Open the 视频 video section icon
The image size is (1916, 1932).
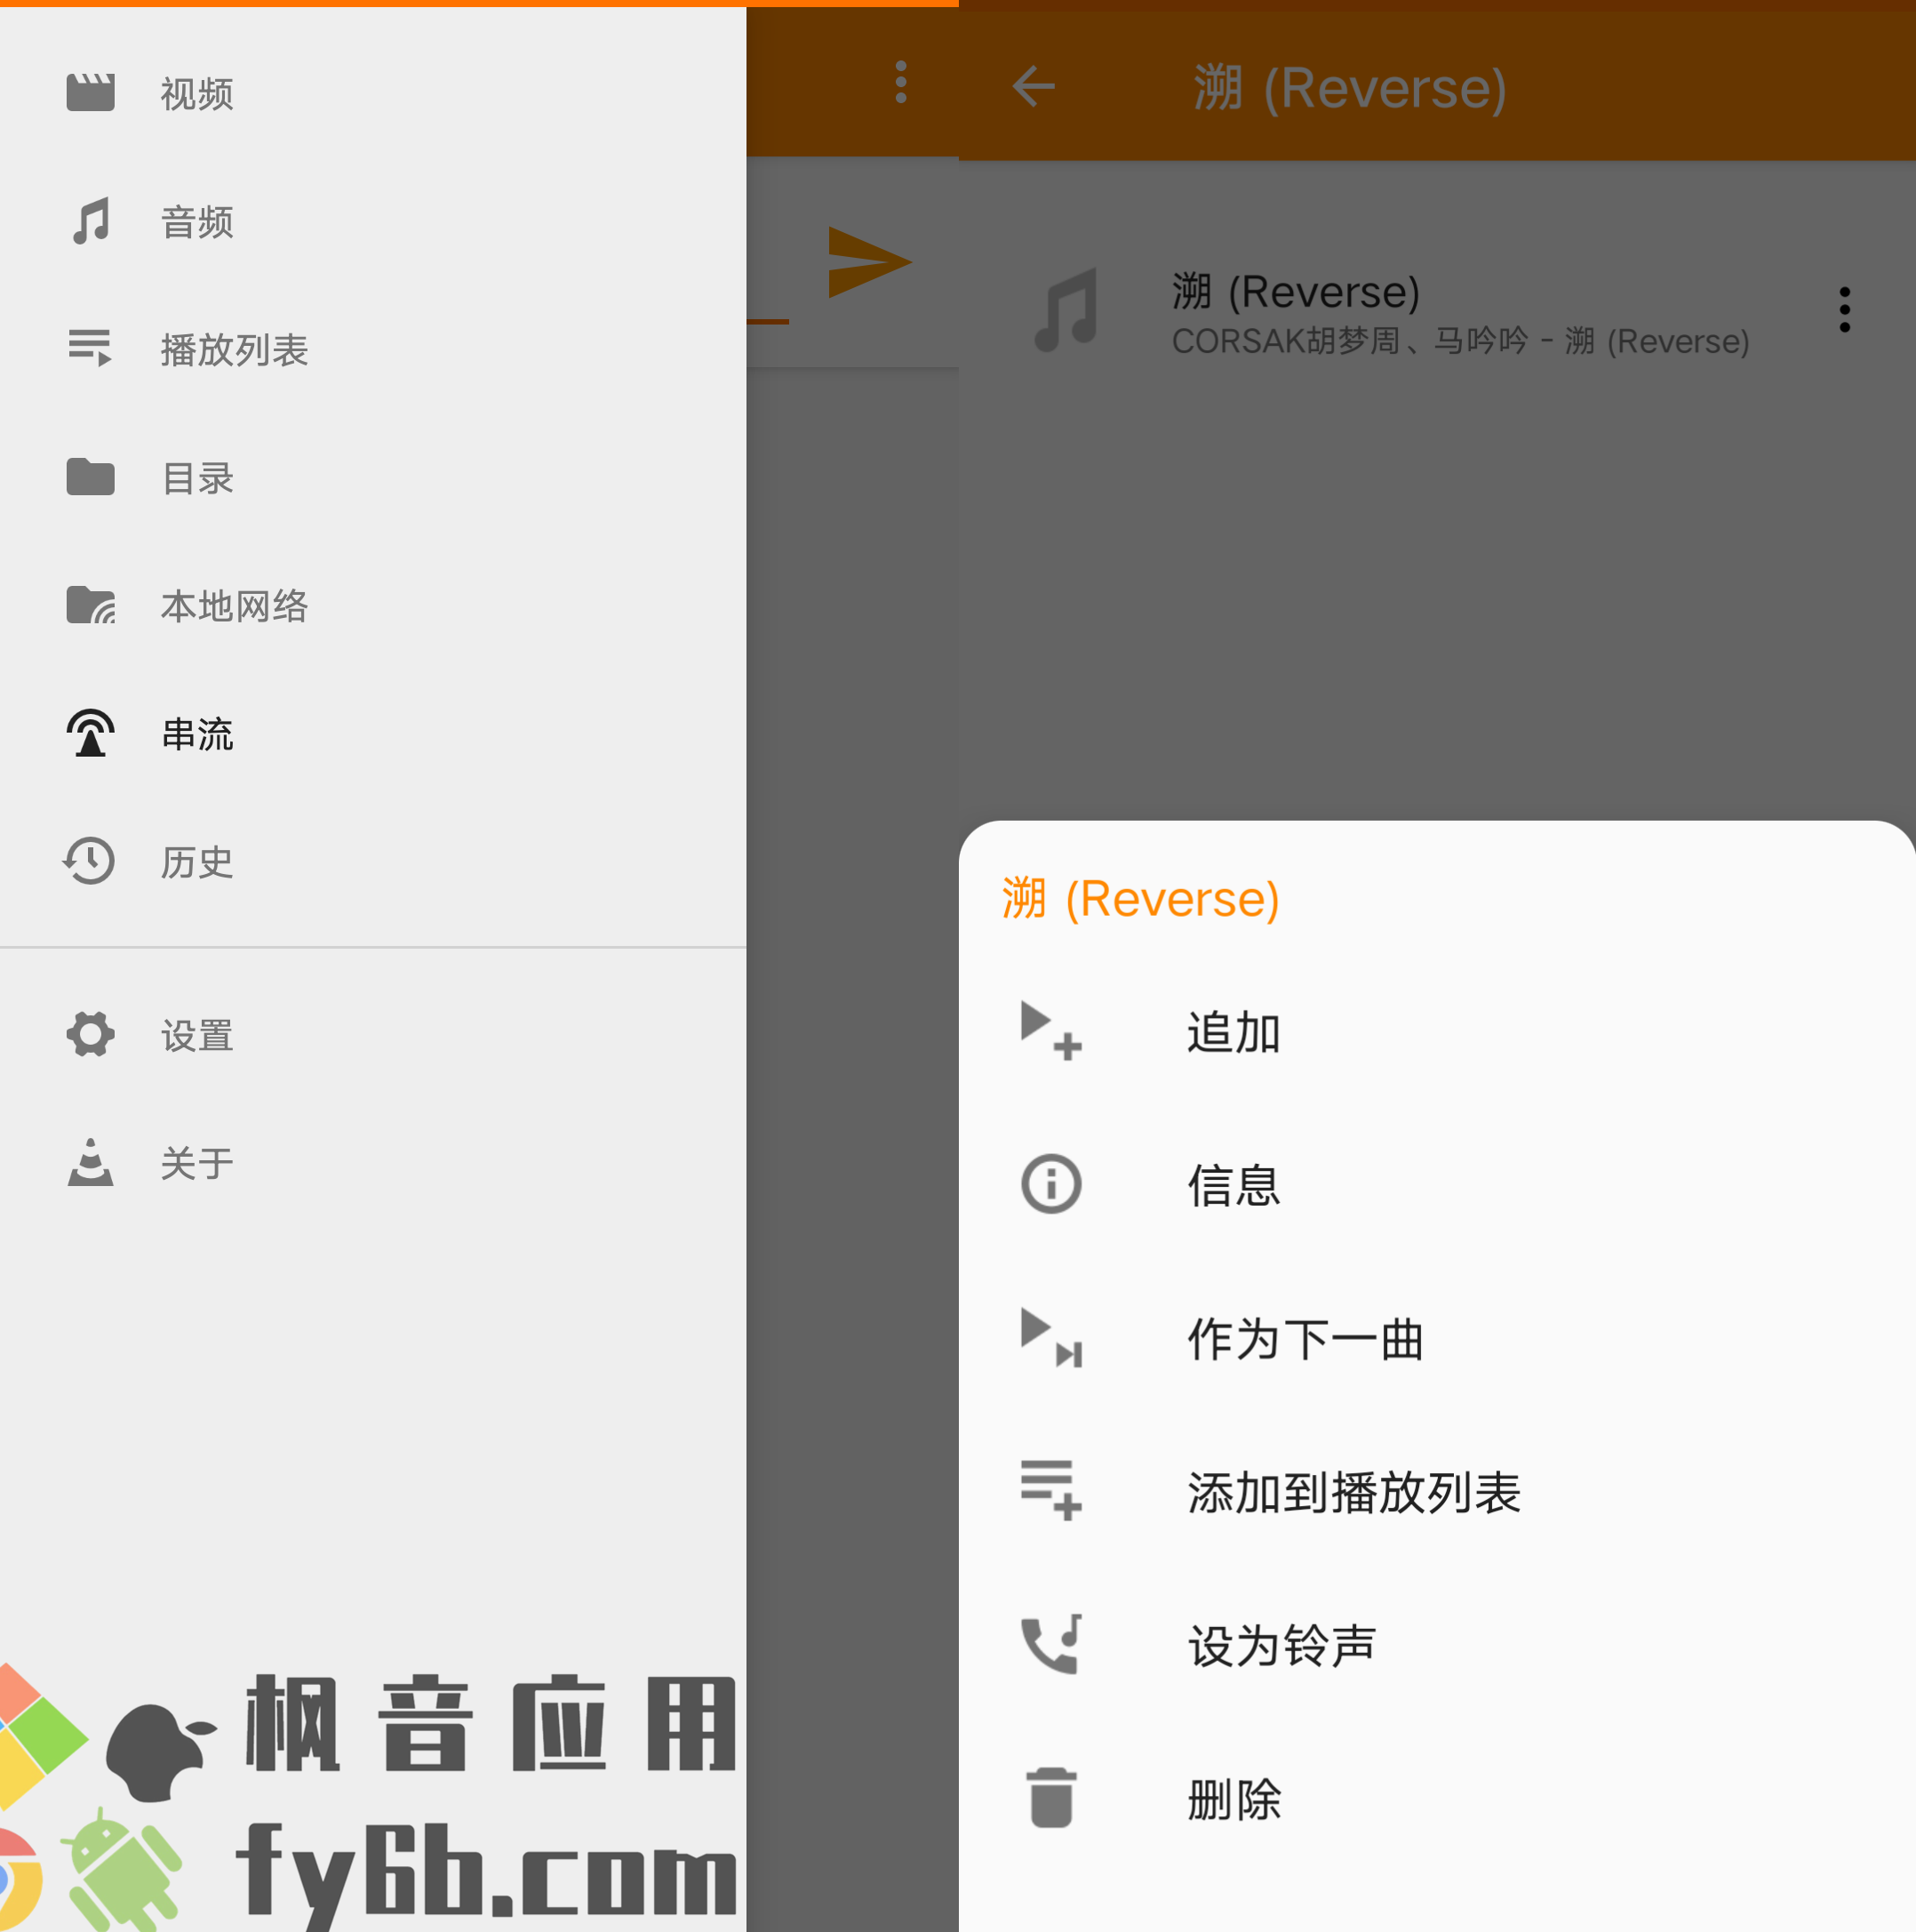coord(90,93)
